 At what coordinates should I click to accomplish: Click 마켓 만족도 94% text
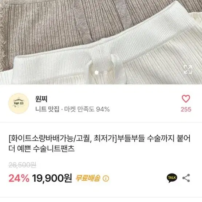click(87, 109)
